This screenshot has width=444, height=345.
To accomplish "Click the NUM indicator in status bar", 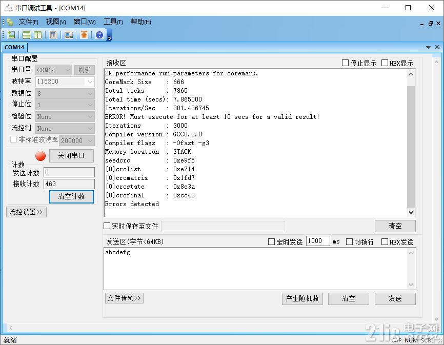I will (411, 340).
